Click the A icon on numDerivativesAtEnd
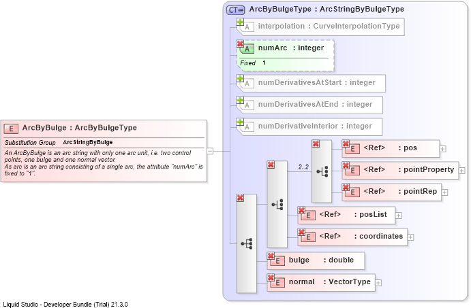The image size is (471, 308). 247,105
